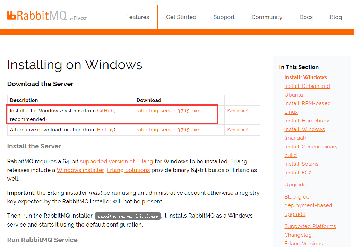Click the Install the Server heading
The image size is (354, 247).
pos(34,146)
